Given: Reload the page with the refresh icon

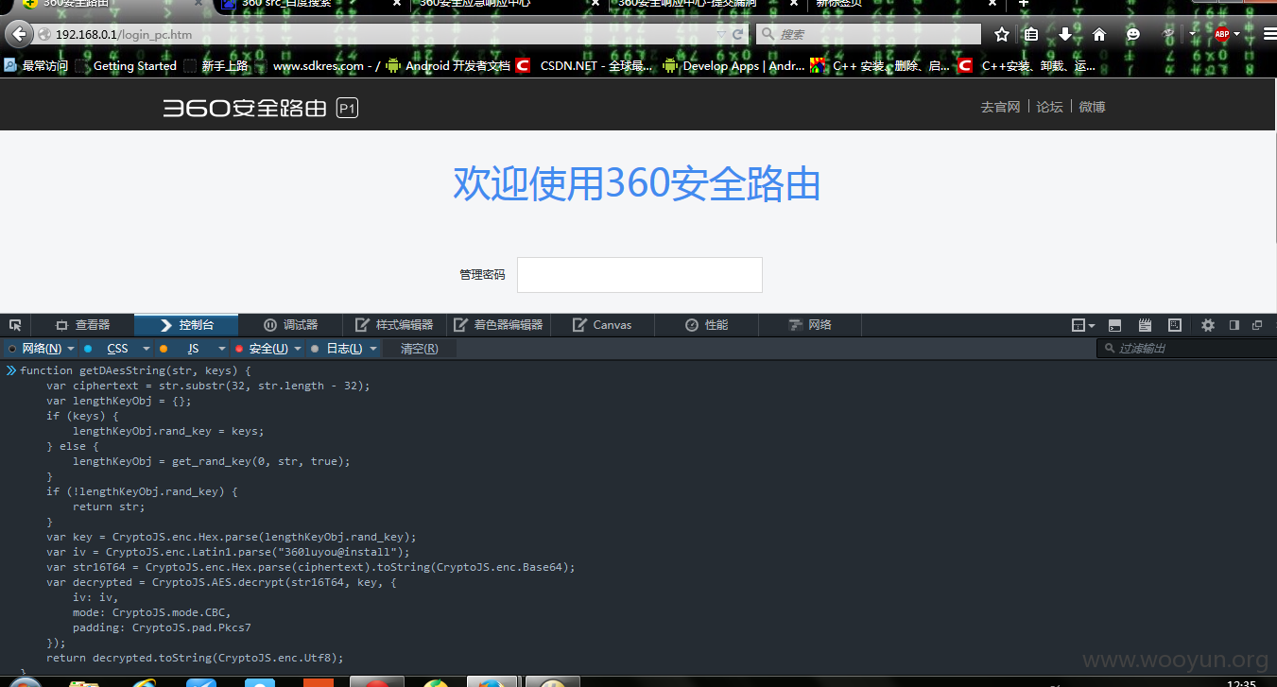Looking at the screenshot, I should (x=738, y=34).
